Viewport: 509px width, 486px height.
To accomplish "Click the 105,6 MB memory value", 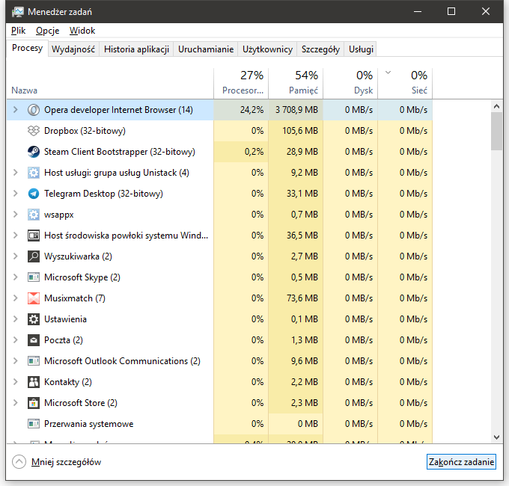I will point(300,131).
